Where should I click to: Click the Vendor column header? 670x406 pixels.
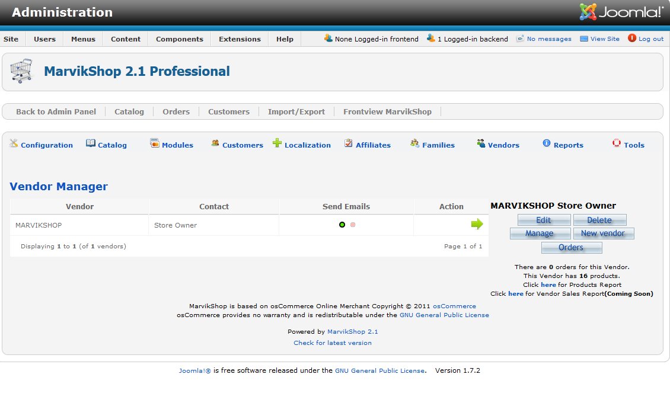tap(79, 207)
